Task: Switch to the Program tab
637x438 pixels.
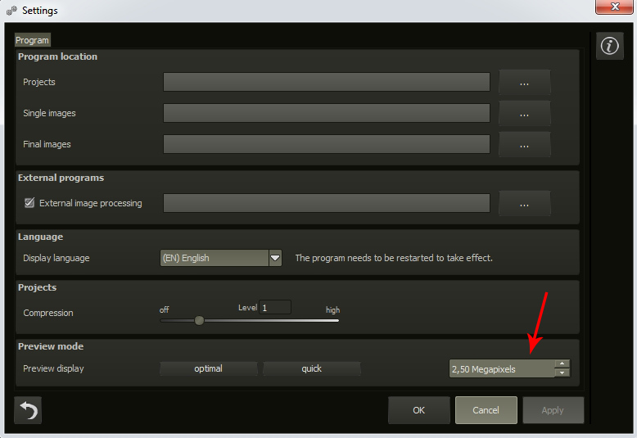Action: pos(33,40)
